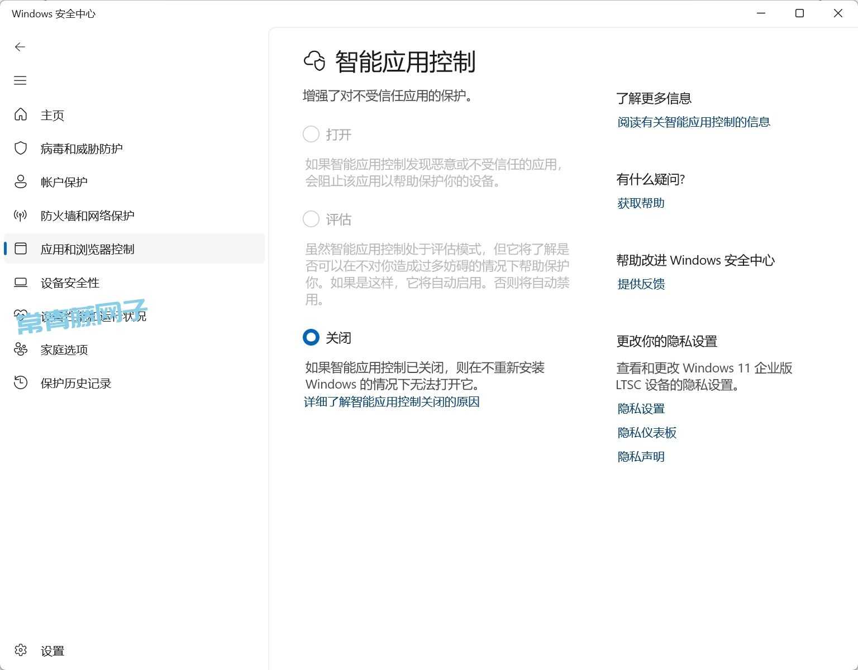This screenshot has height=670, width=858.
Task: Click the home icon beside 主页
Action: coord(21,114)
